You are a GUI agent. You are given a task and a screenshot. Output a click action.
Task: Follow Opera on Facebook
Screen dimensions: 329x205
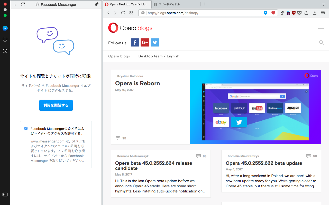[135, 43]
